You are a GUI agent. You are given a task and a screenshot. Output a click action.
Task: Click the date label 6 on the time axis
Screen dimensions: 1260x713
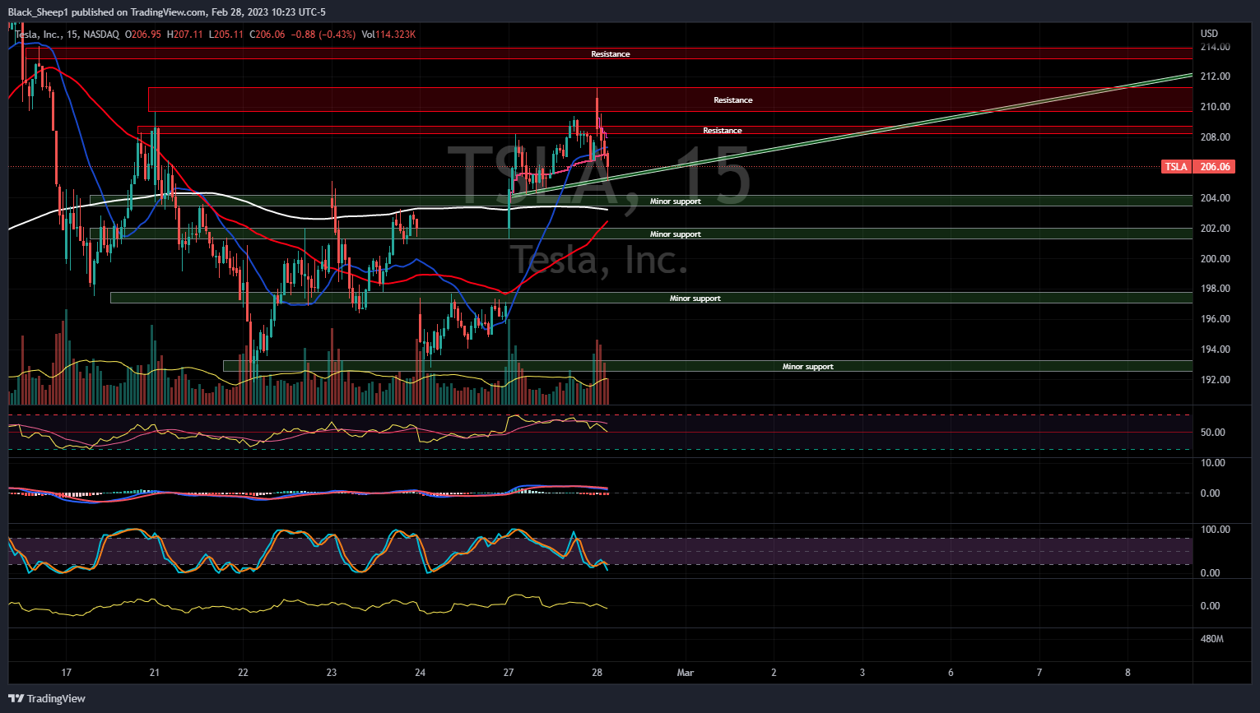pos(951,673)
